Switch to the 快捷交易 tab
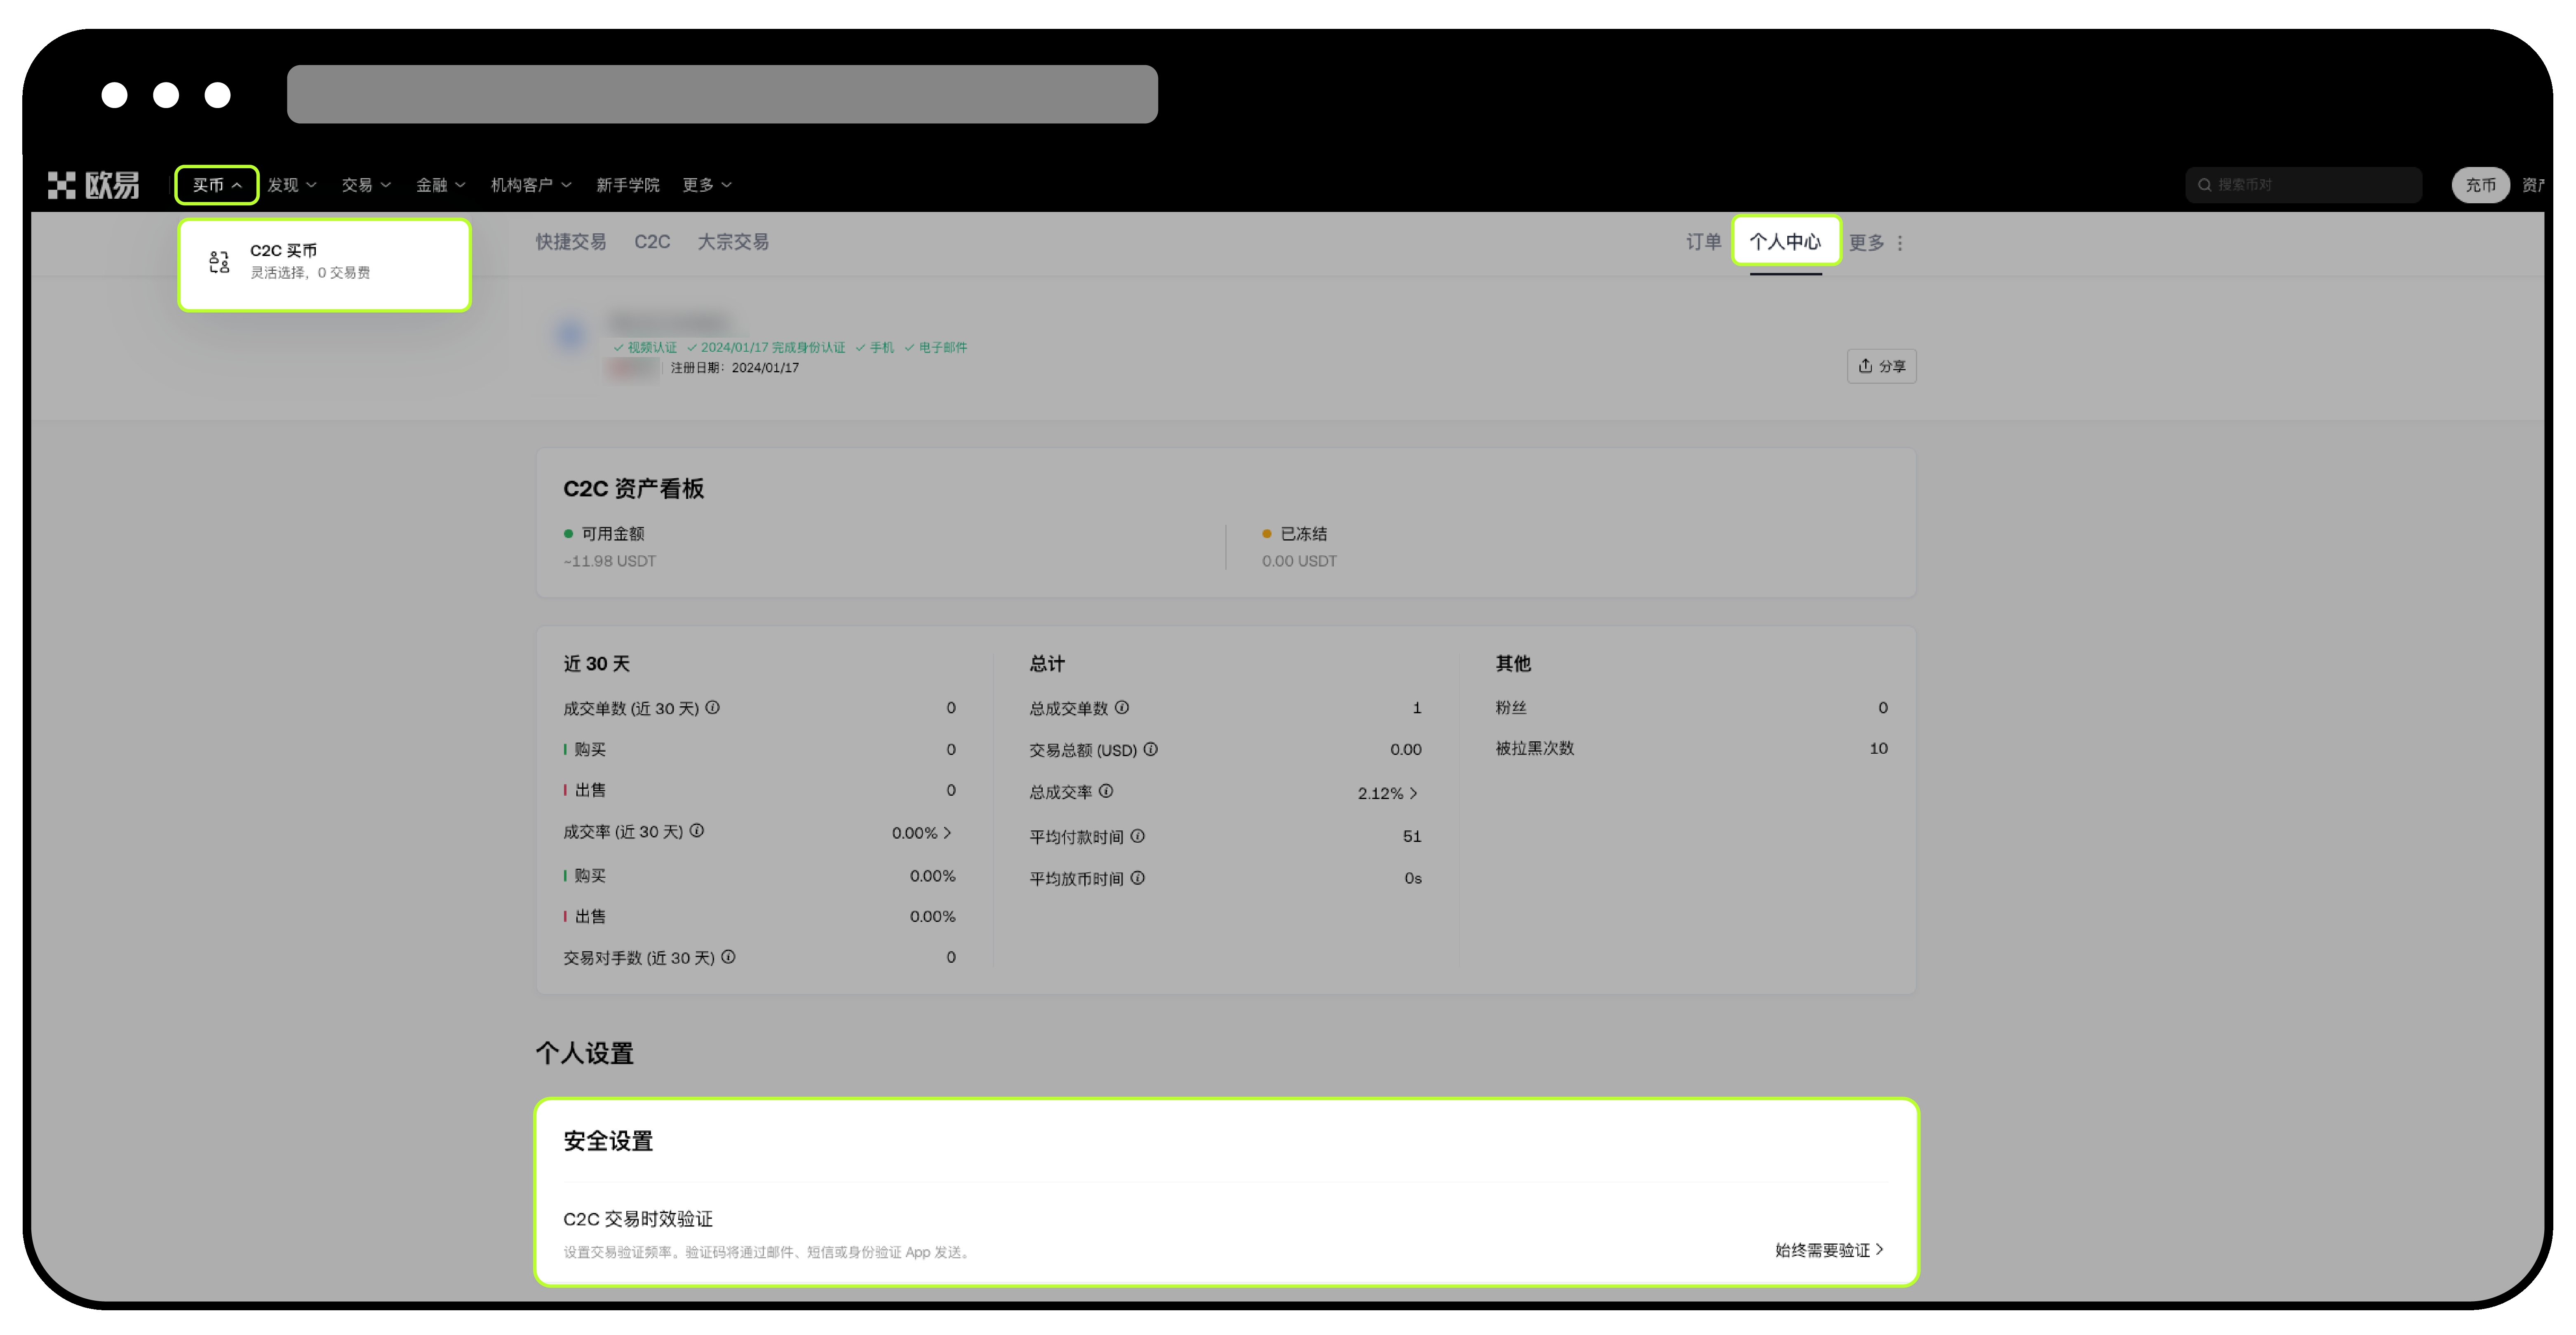The width and height of the screenshot is (2576, 1335). click(x=570, y=242)
